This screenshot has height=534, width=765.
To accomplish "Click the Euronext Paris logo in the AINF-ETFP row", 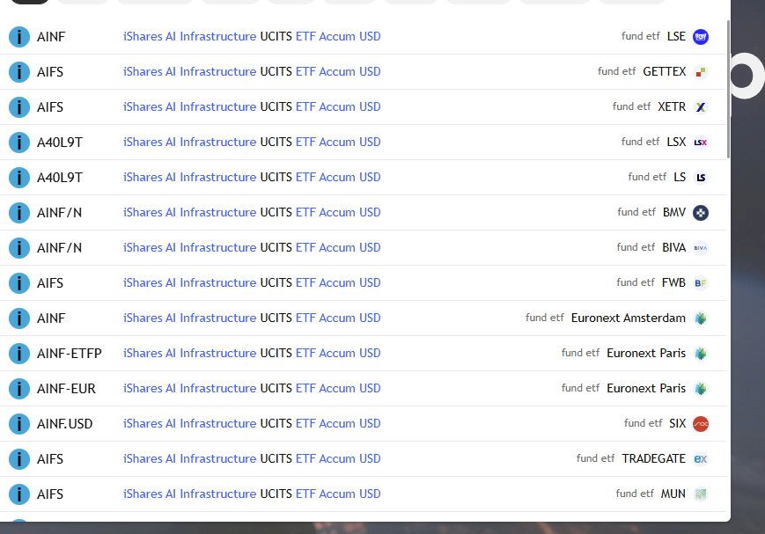I will pos(701,354).
